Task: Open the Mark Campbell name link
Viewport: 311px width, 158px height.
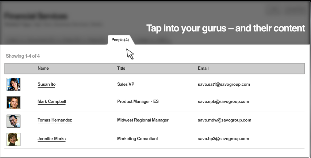Action: (51, 102)
